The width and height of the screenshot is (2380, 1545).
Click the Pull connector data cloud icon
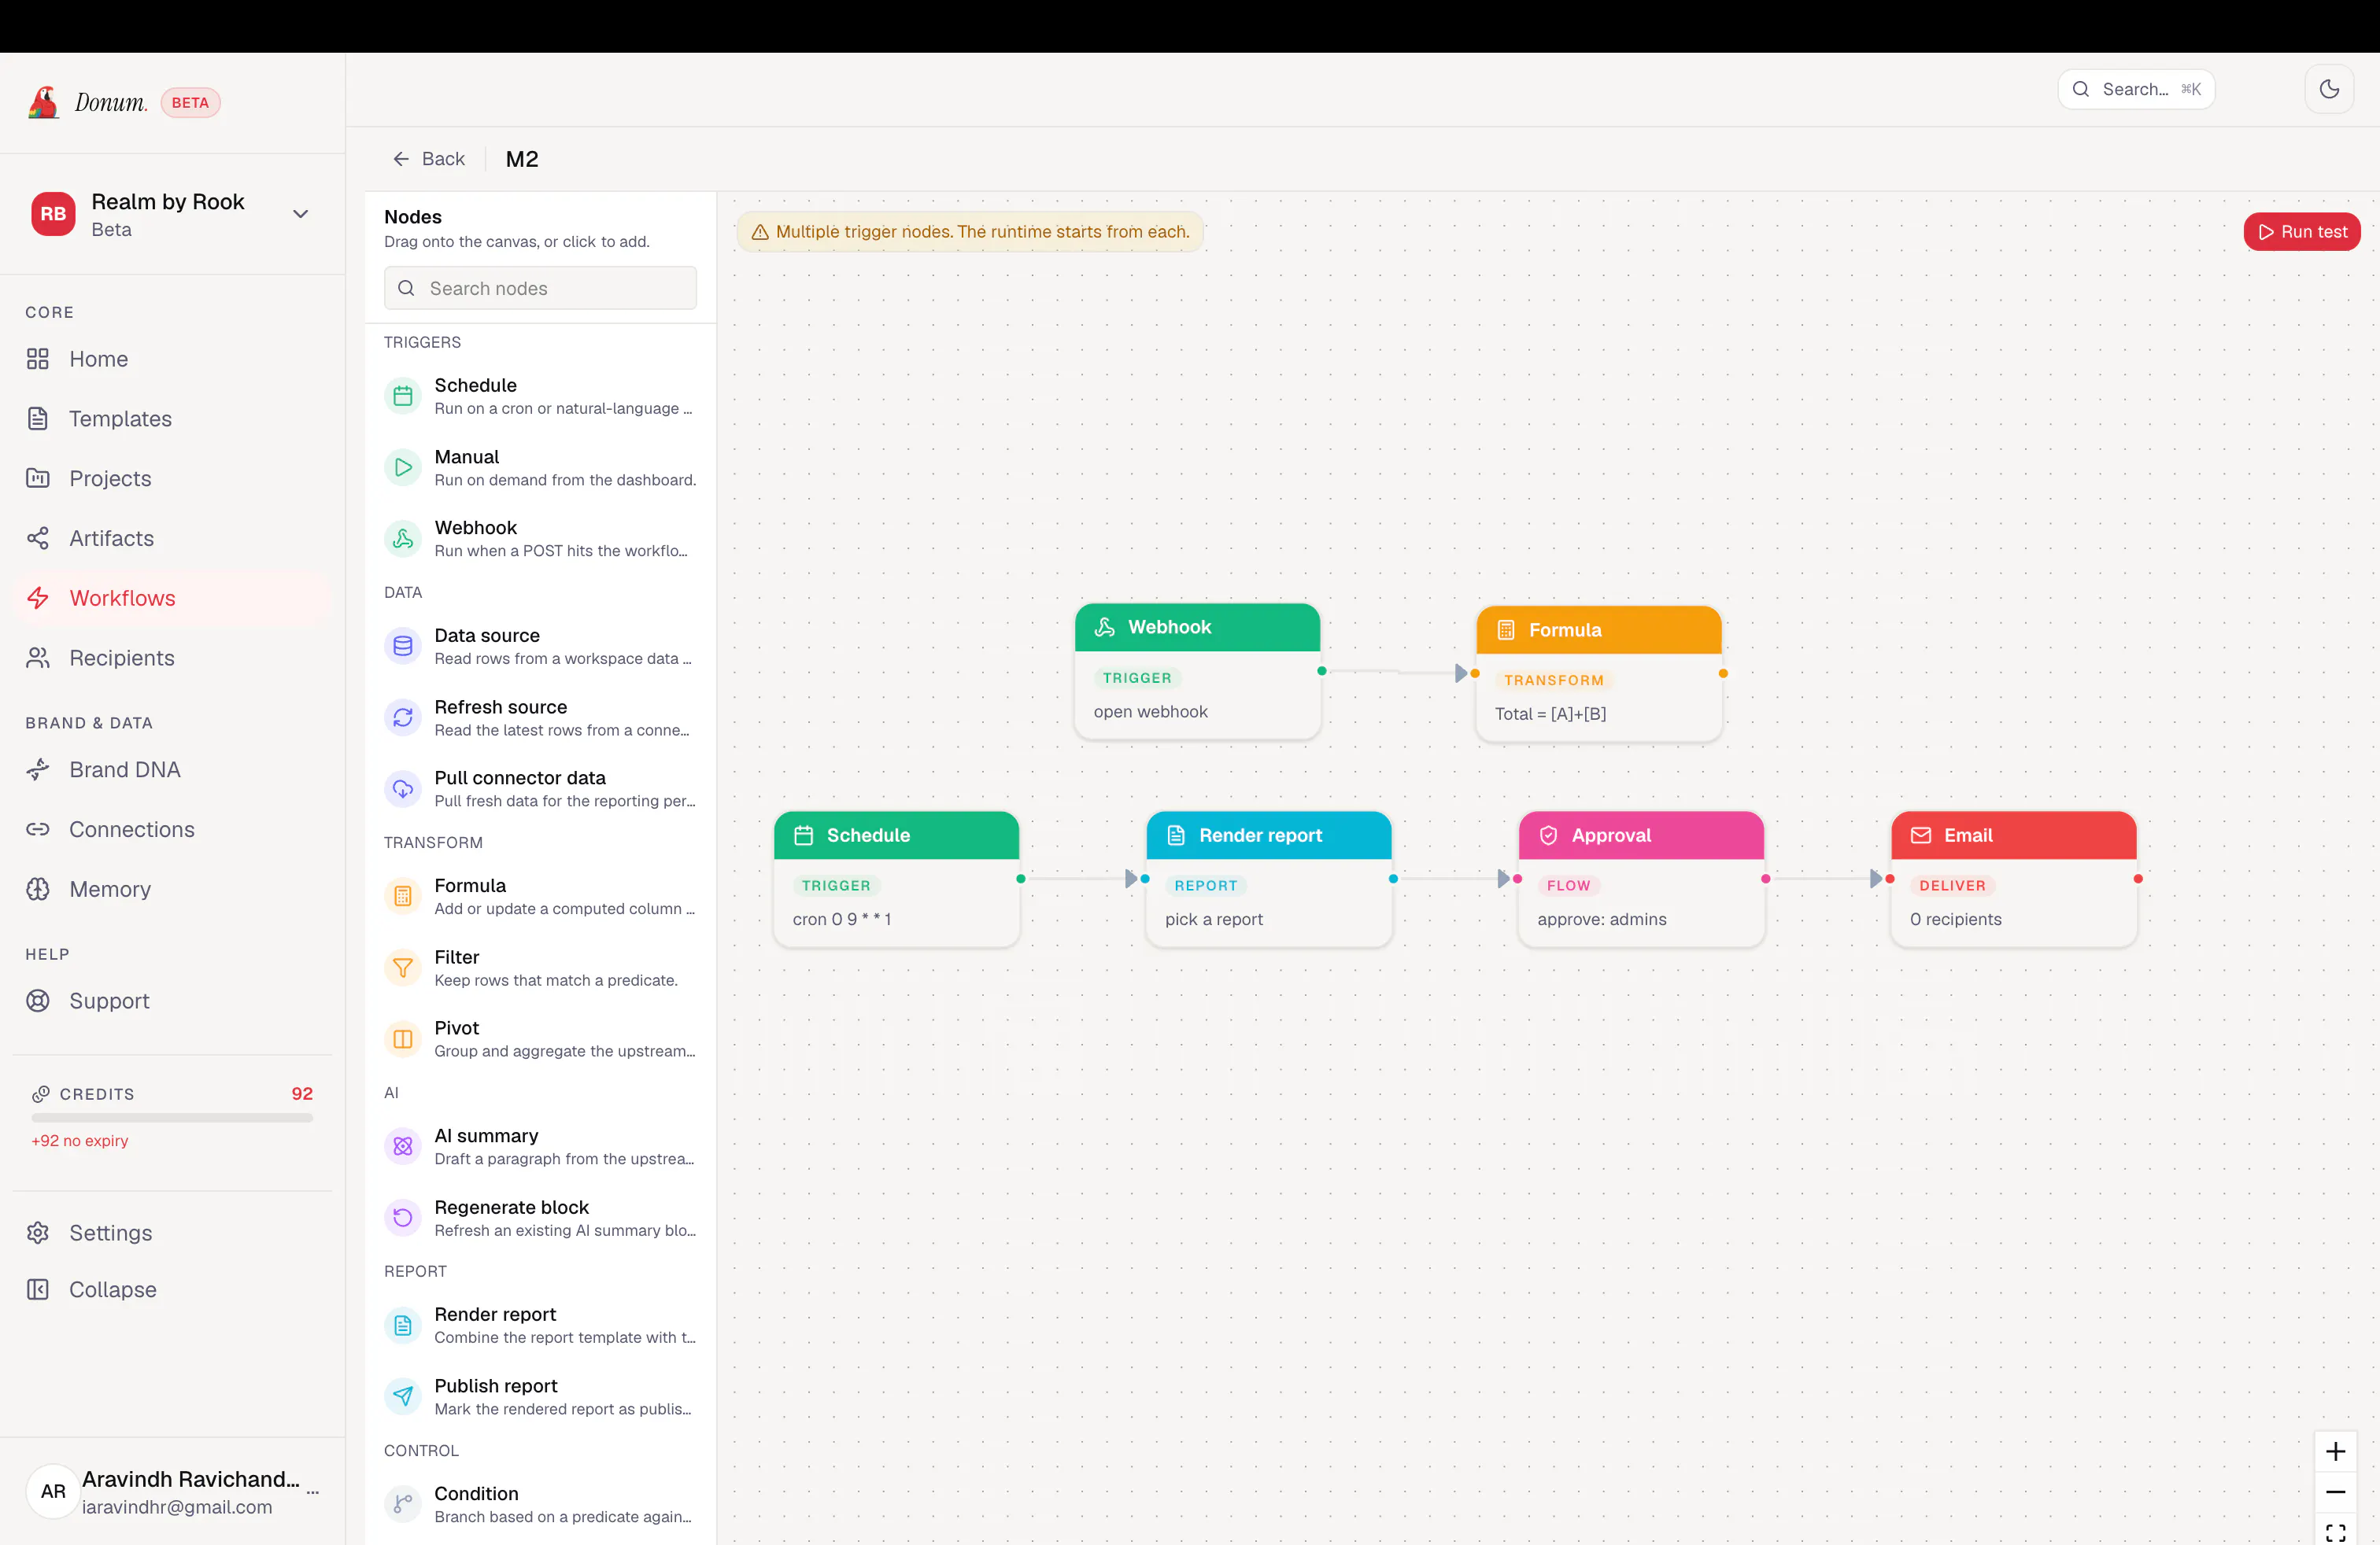tap(403, 788)
